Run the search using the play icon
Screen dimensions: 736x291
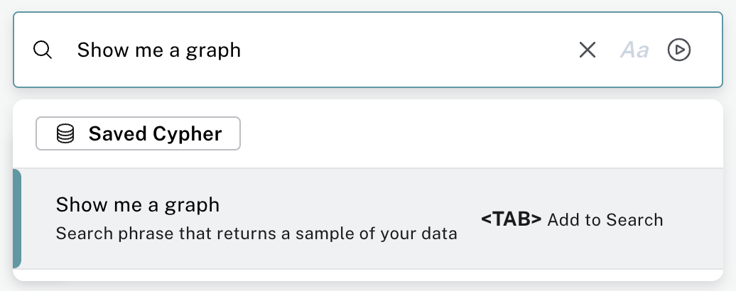point(679,50)
